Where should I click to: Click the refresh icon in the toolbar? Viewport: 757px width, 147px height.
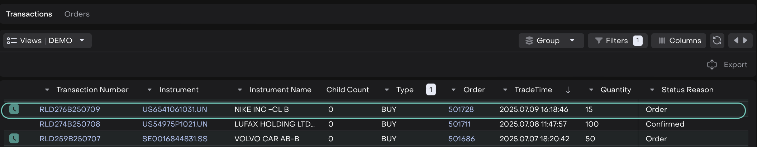(717, 41)
